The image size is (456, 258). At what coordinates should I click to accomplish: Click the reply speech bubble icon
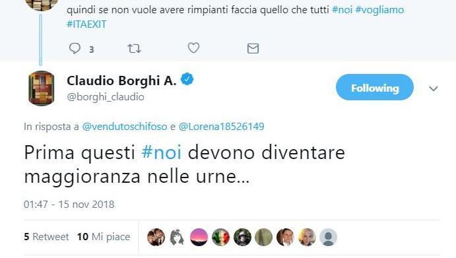[75, 48]
